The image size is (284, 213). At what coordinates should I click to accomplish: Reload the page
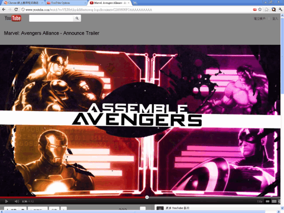click(16, 10)
